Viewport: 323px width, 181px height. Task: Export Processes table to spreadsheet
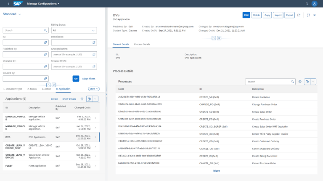[307, 82]
